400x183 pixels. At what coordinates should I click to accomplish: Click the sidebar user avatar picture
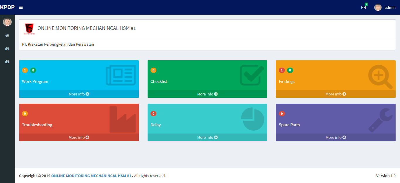coord(7,22)
